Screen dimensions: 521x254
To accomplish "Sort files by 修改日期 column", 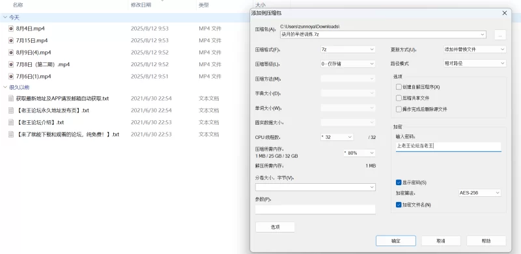I will point(141,5).
